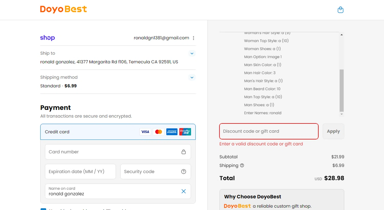Click 'Man Hair Color: 3' line
This screenshot has width=384, height=210.
point(260,73)
